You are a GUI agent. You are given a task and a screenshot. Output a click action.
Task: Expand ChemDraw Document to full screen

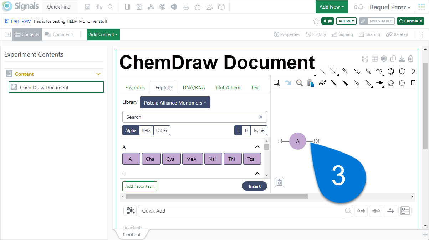365,59
